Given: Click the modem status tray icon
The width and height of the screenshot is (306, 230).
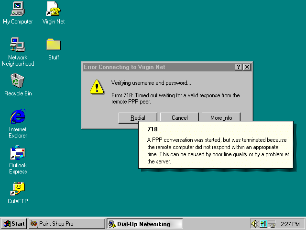Looking at the screenshot, I should coord(263,224).
